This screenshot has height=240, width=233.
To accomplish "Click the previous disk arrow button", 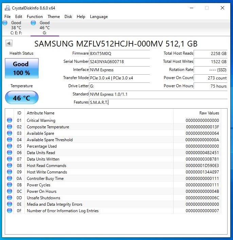I will click(9, 43).
